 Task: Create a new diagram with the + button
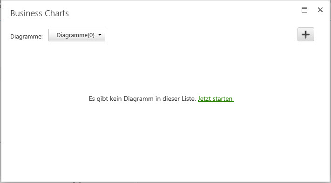click(306, 34)
